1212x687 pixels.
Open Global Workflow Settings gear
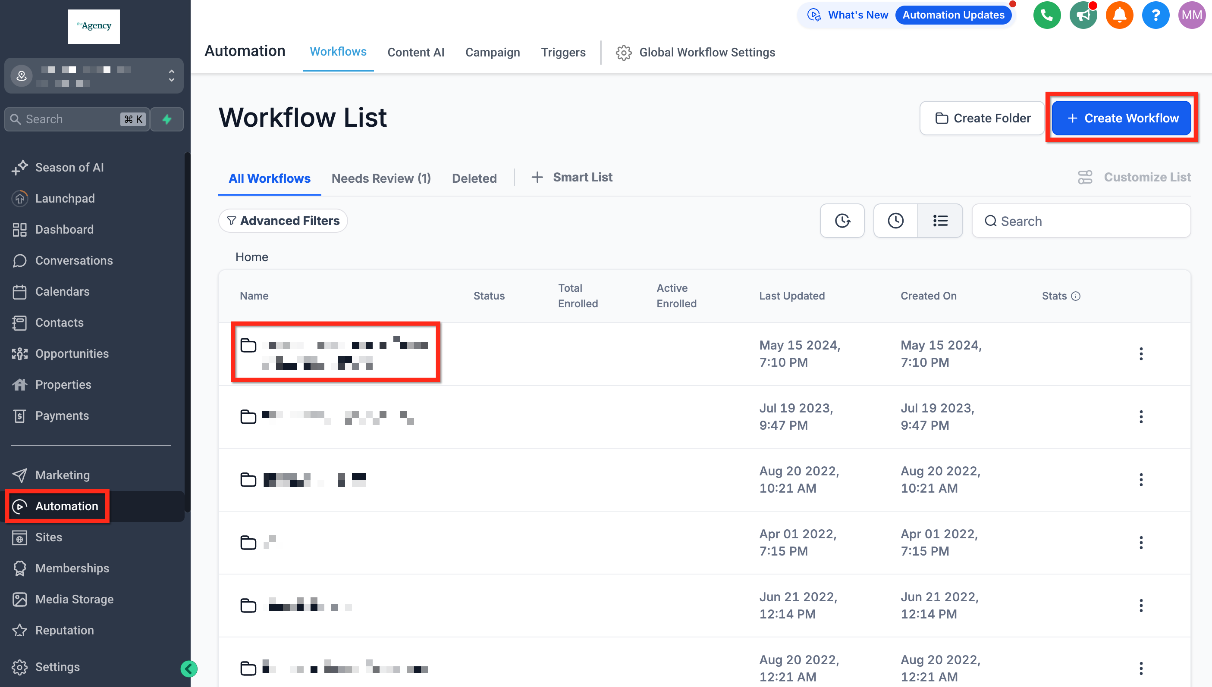coord(624,53)
